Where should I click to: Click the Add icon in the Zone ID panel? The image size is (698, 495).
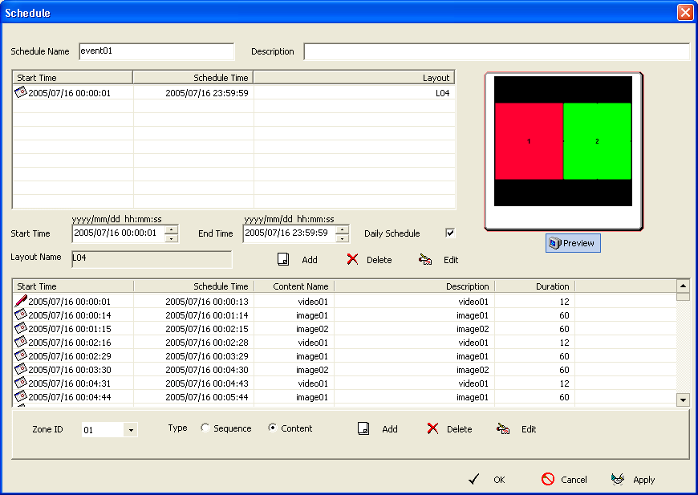pos(363,428)
